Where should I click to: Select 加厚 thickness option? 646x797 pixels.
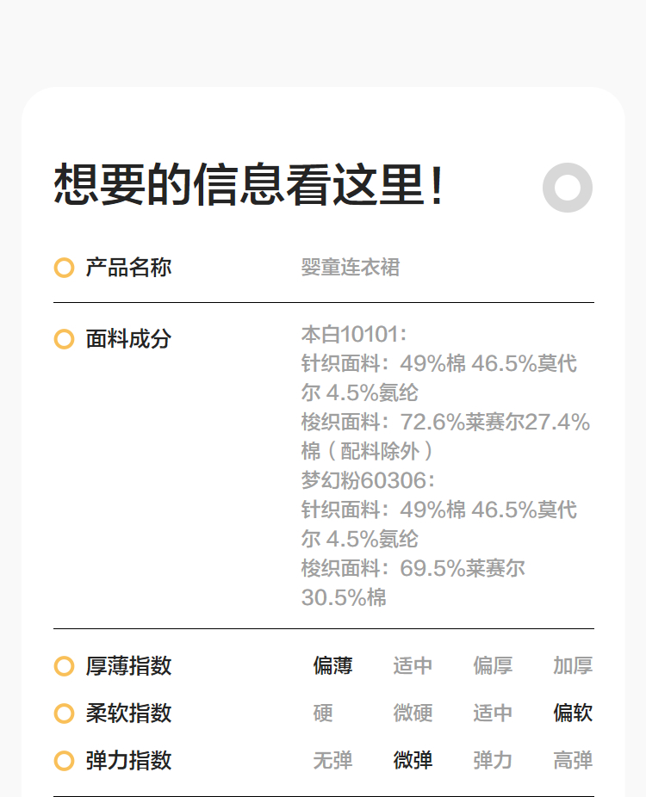(573, 666)
